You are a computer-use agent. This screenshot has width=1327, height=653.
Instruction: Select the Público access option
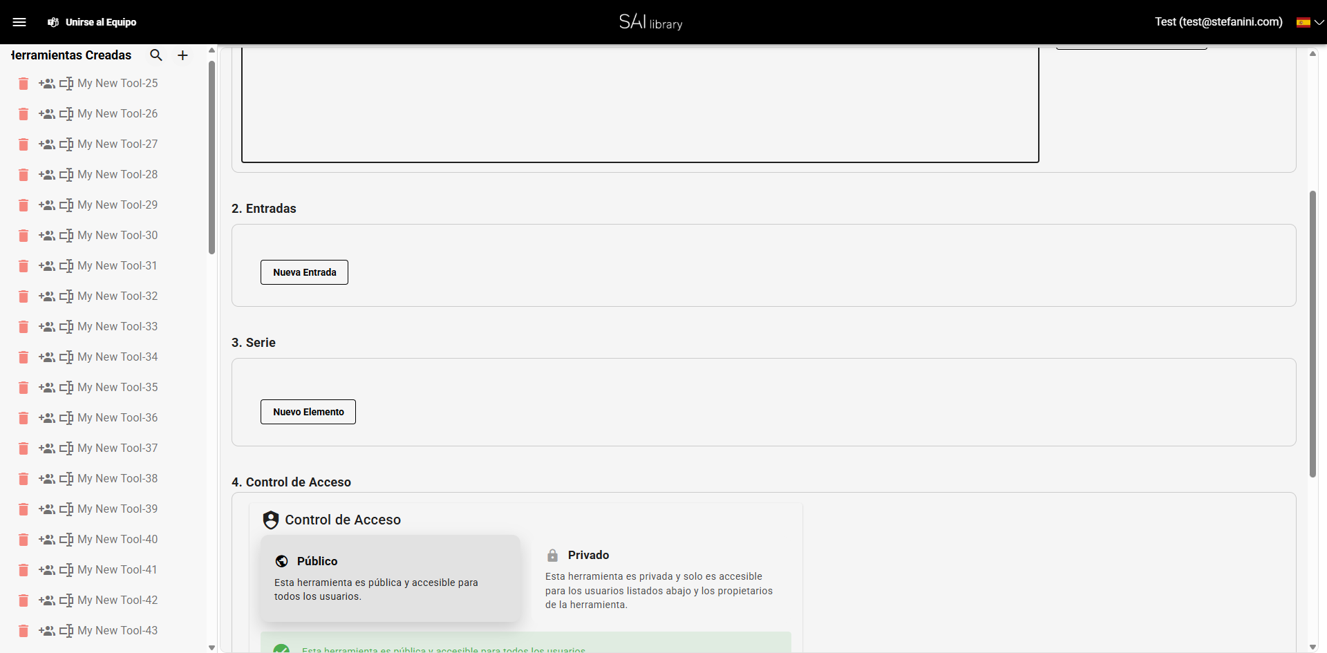tap(390, 578)
